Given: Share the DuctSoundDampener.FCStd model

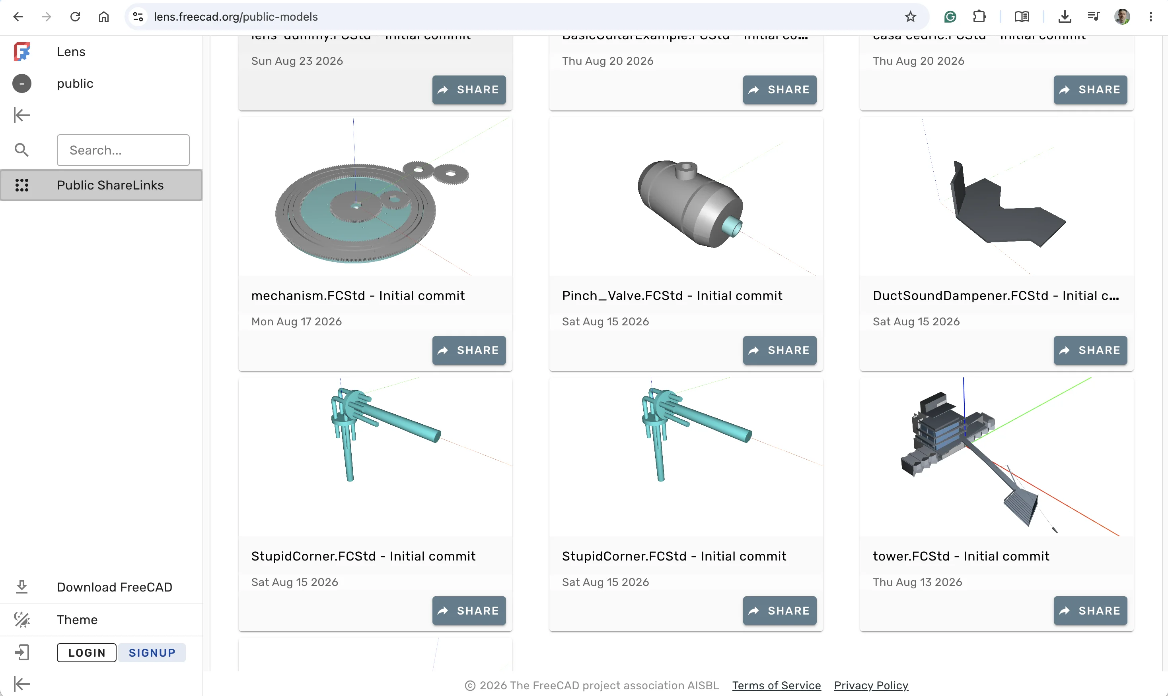Looking at the screenshot, I should click(1090, 350).
